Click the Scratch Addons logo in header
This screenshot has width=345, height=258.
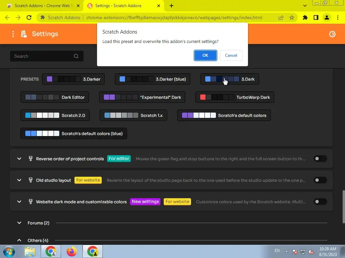[24, 34]
